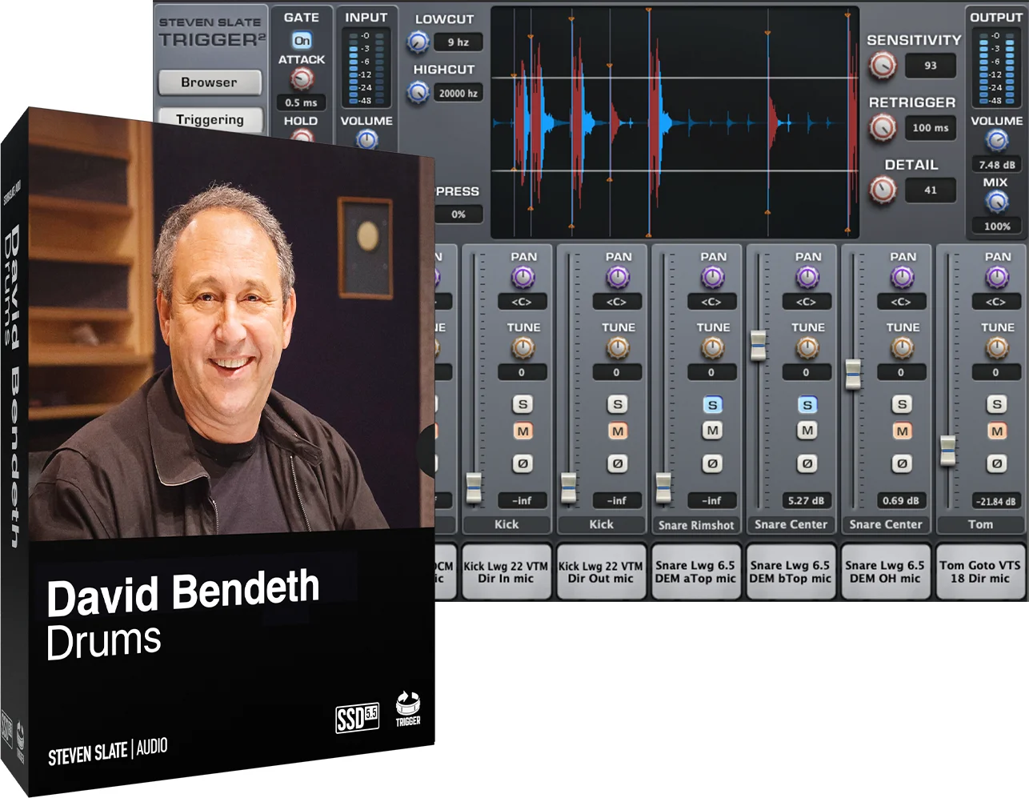Mute the Kick Dir Out mic channel
1029x798 pixels.
point(618,431)
